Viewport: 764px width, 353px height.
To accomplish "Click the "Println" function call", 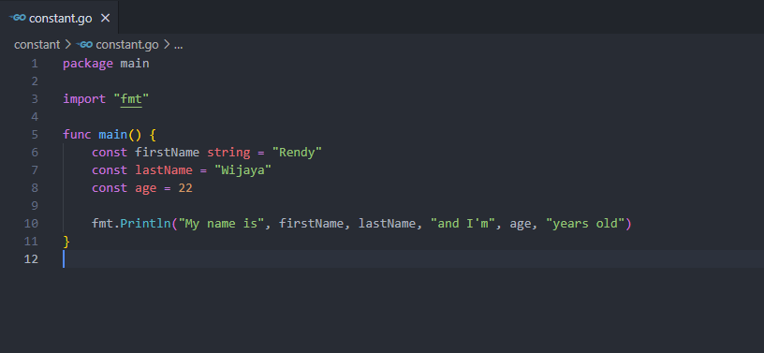I will click(x=145, y=224).
